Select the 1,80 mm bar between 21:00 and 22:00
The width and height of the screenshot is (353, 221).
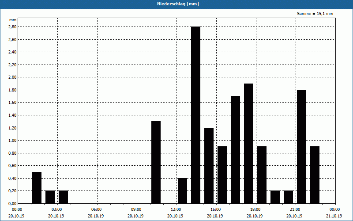coord(302,147)
